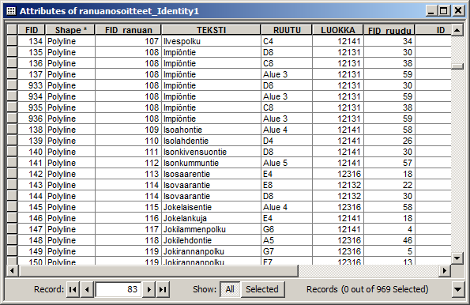470x305 pixels.
Task: Click the ID column header
Action: click(x=433, y=30)
